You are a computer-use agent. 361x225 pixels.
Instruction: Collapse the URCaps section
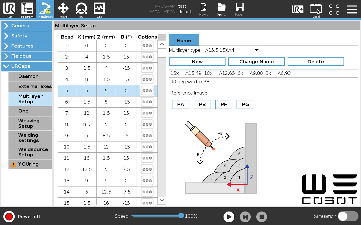point(27,66)
